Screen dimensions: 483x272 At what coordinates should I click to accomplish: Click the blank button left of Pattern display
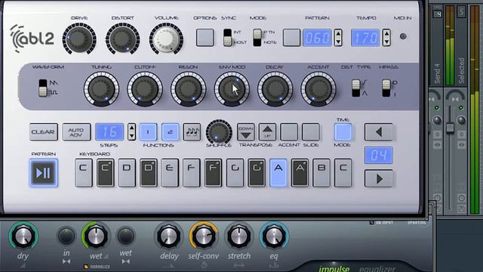click(291, 38)
